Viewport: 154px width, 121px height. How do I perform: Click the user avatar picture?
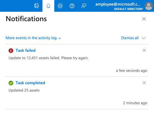[x=149, y=6]
